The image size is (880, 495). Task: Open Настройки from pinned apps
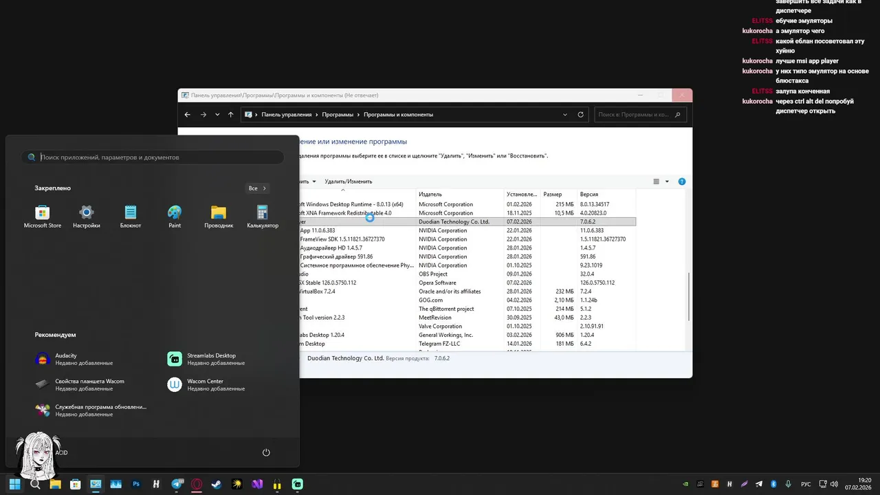(87, 217)
